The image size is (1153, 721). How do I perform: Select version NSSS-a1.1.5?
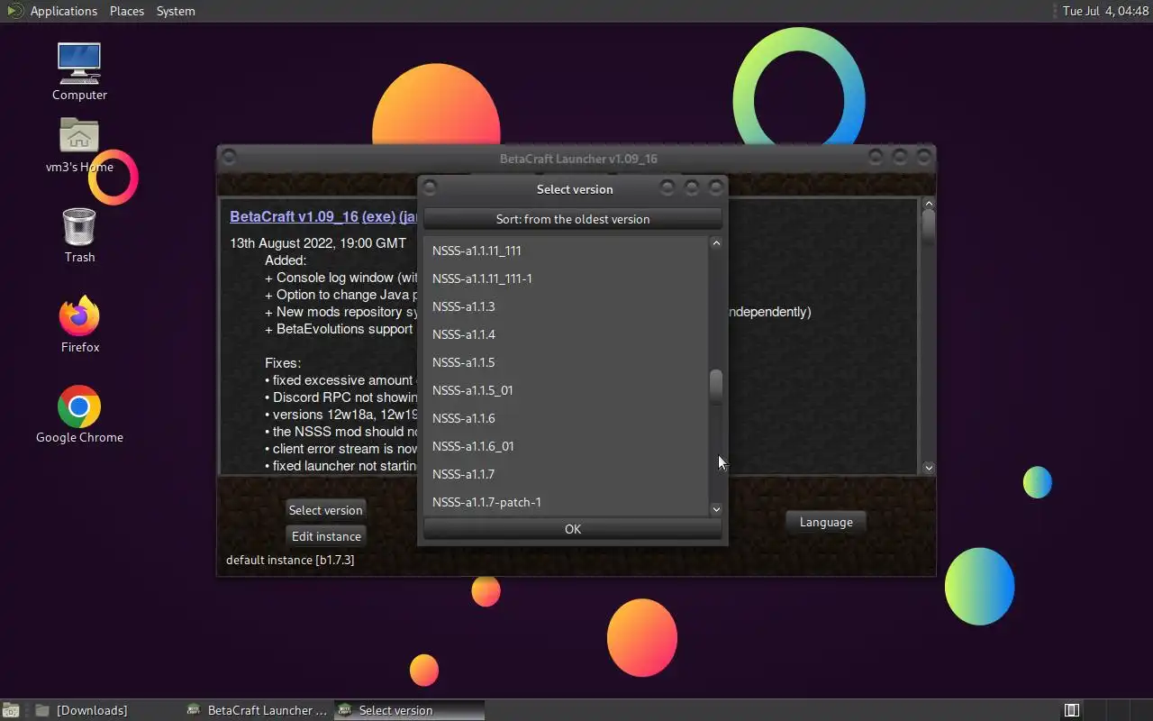(x=566, y=362)
